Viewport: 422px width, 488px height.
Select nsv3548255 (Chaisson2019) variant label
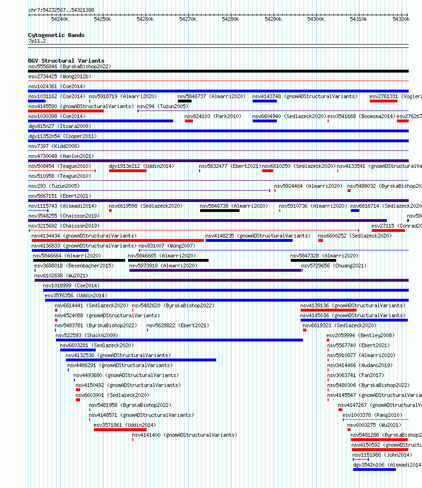[x=64, y=216]
